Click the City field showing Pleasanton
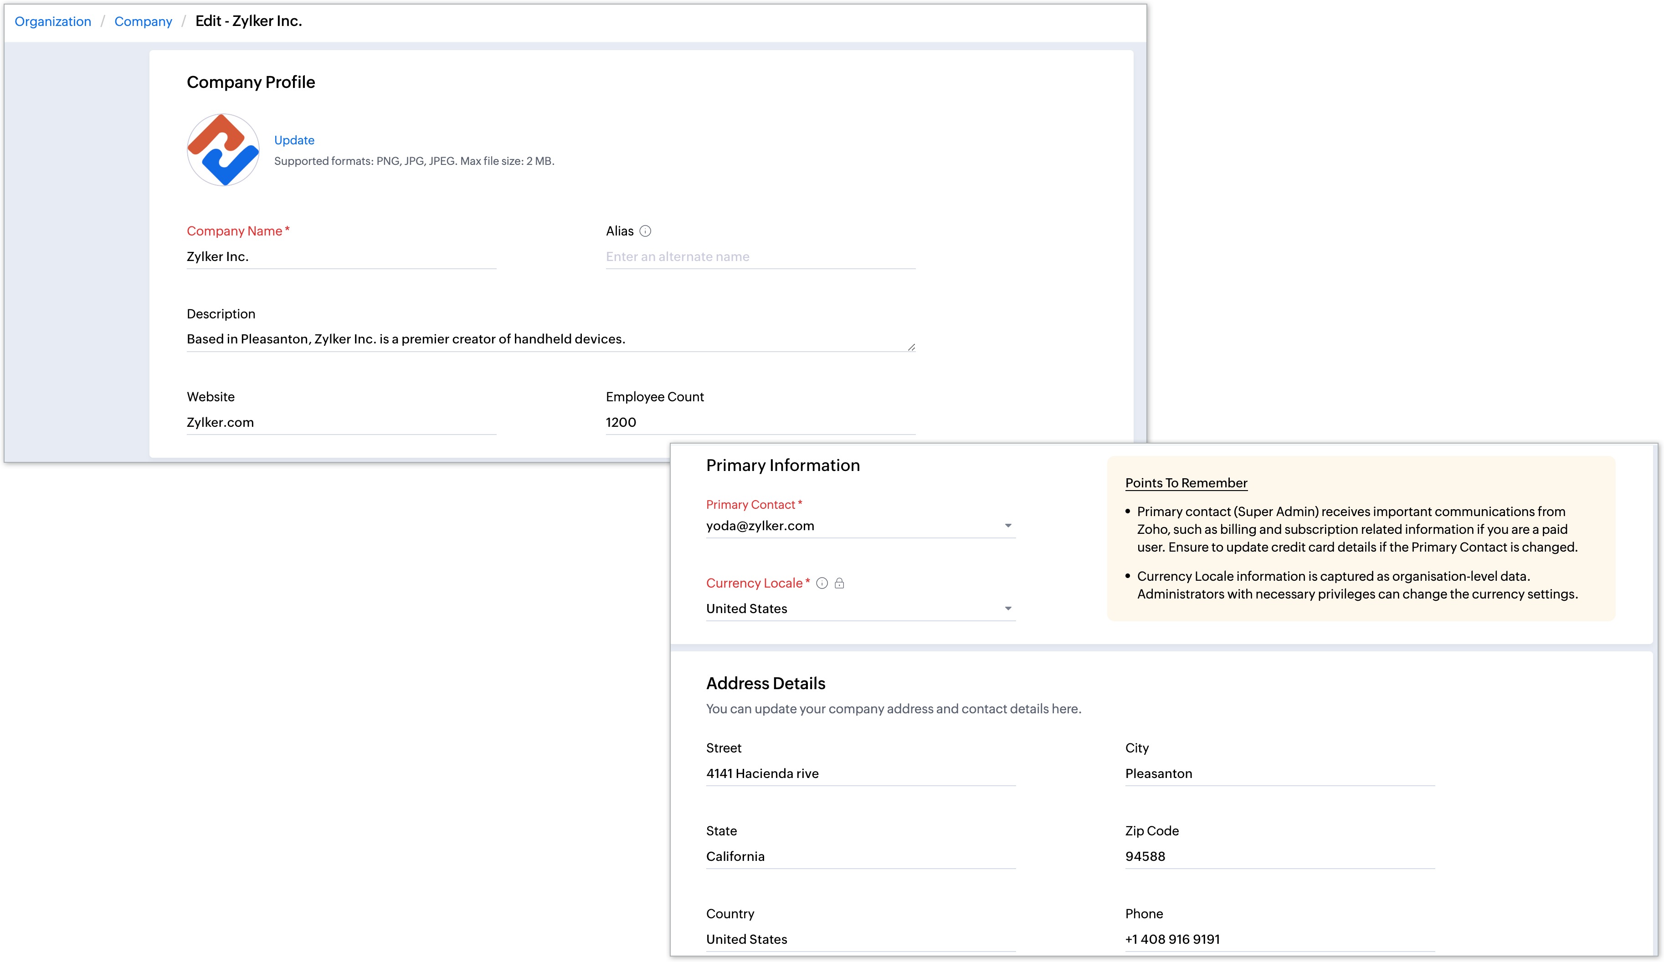Screen dimensions: 1664x962 click(1279, 773)
